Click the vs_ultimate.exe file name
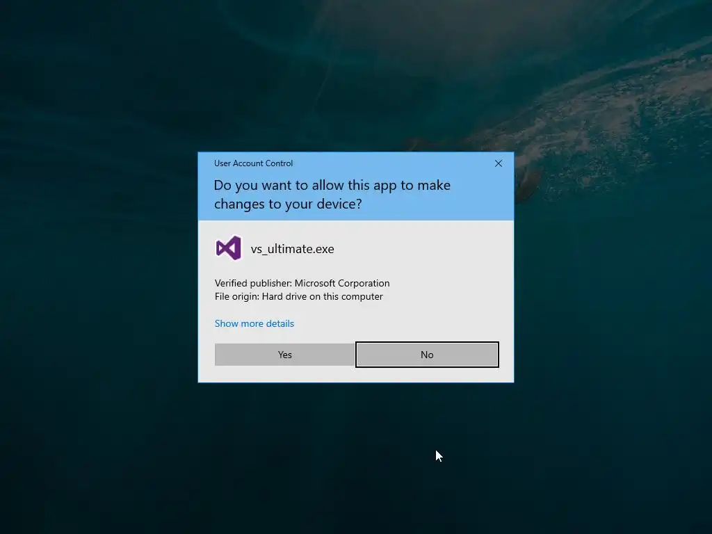The height and width of the screenshot is (534, 712). tap(293, 249)
